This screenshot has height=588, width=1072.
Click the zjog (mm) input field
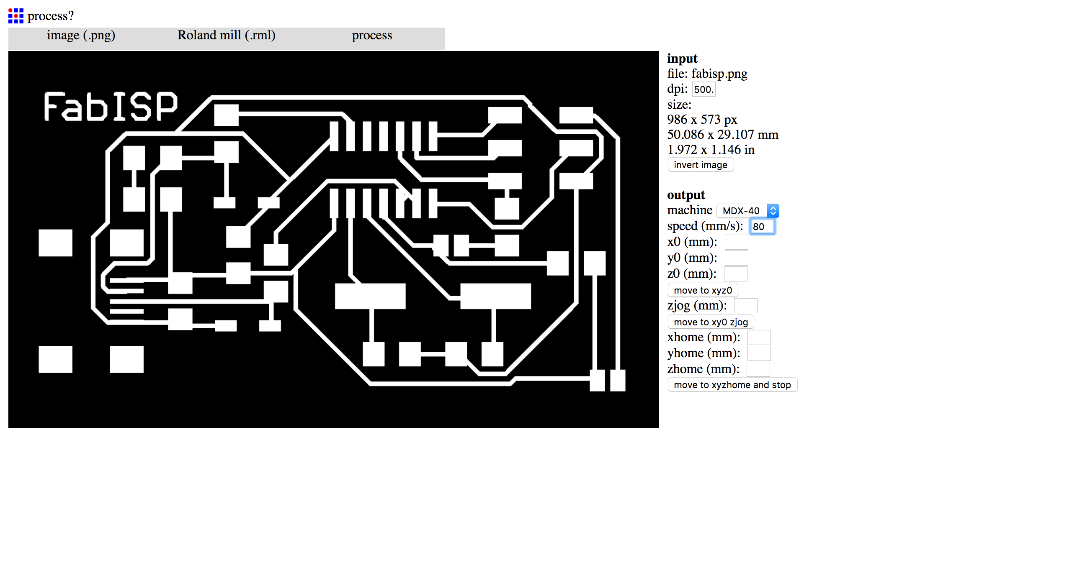(745, 306)
